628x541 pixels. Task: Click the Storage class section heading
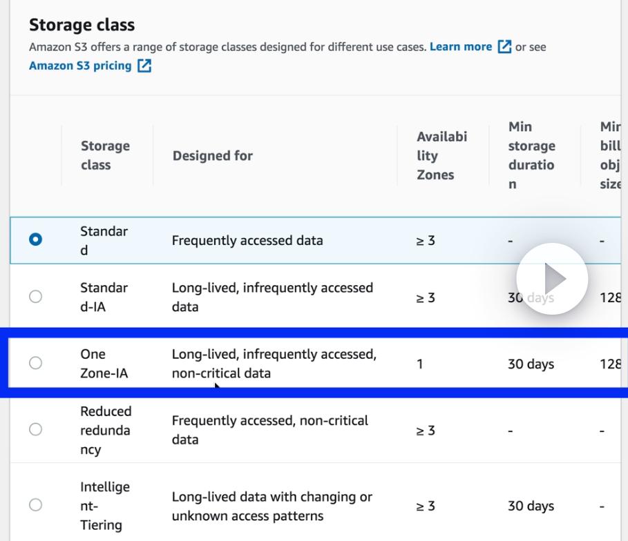pyautogui.click(x=82, y=25)
